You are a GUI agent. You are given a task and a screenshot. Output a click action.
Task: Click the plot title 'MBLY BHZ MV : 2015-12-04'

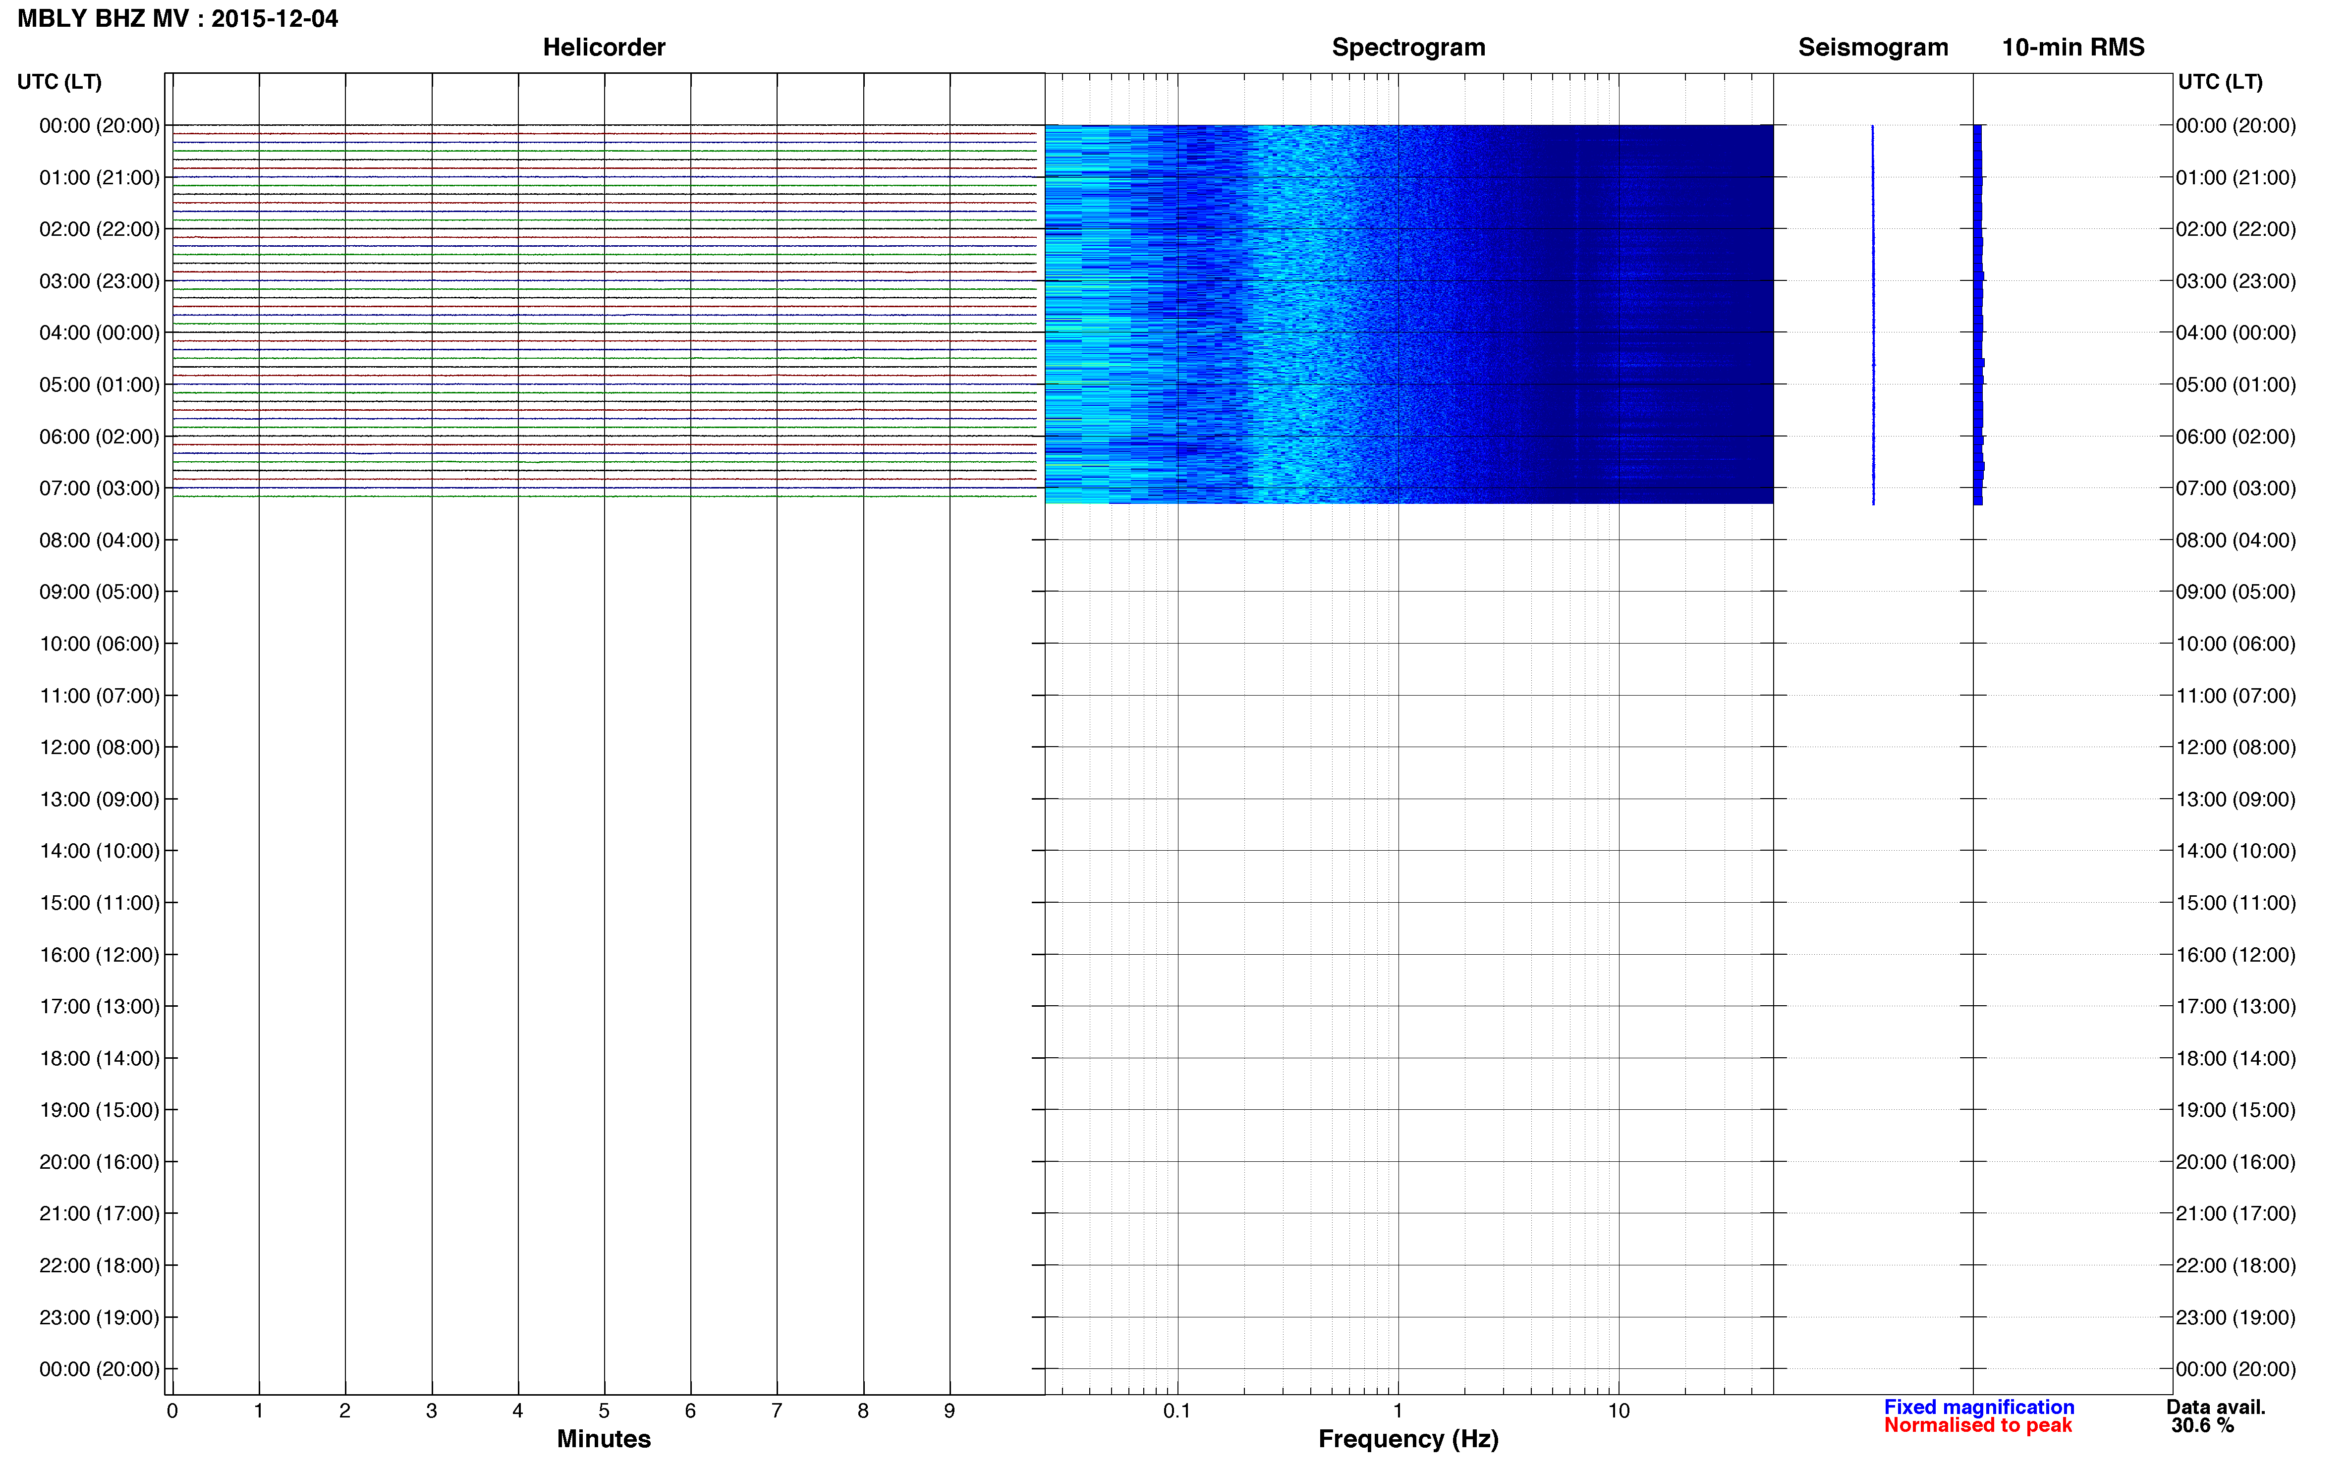178,18
